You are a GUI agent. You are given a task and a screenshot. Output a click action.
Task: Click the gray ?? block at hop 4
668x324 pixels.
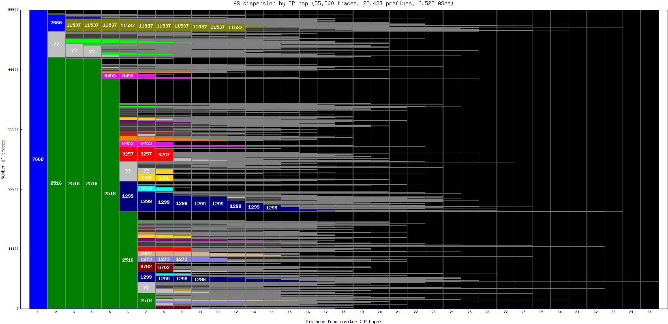pyautogui.click(x=92, y=51)
